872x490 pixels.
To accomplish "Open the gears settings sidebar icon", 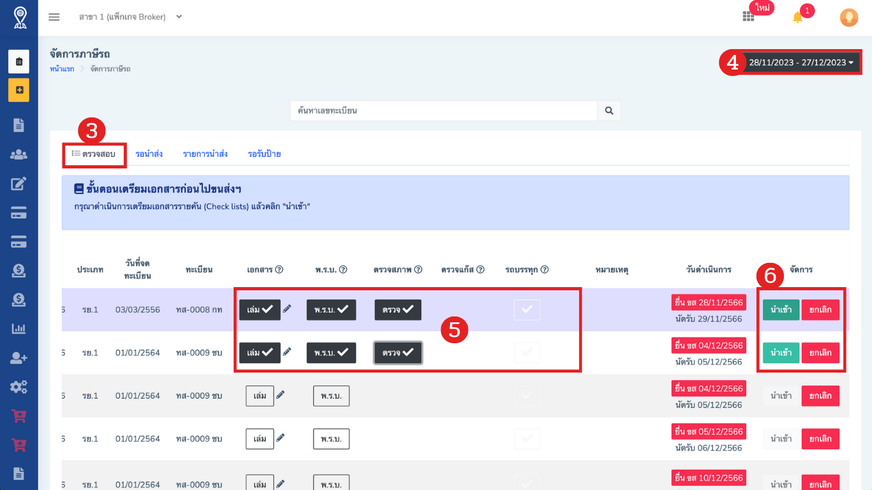I will point(19,387).
